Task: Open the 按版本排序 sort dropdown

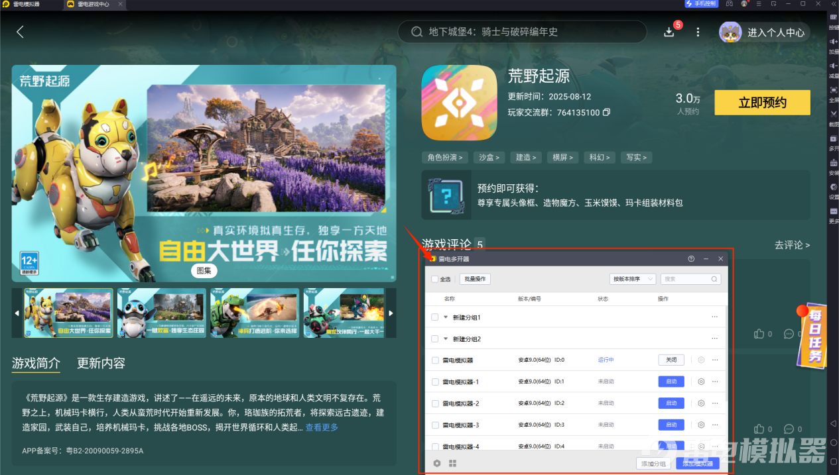Action: coord(633,280)
